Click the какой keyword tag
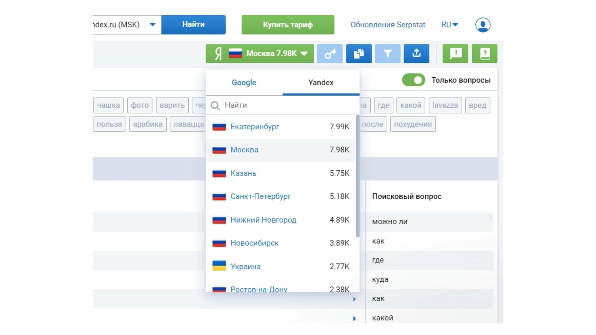Viewport: 596px width, 335px height. [411, 105]
